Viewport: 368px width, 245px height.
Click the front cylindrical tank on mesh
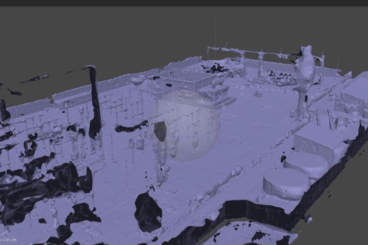(x=286, y=183)
